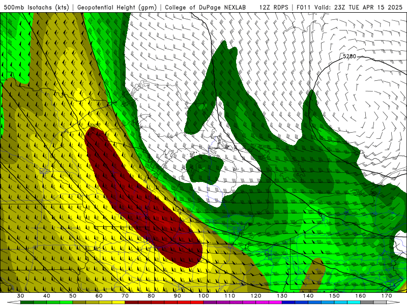Click the 50 value on the color scale
The image size is (407, 305).
(x=73, y=296)
